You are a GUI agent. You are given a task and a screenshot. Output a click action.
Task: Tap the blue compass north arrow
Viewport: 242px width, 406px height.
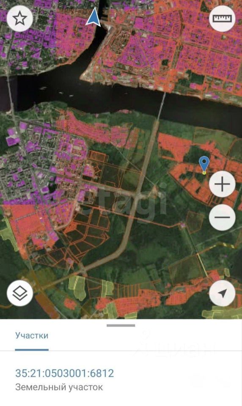[x=93, y=16]
